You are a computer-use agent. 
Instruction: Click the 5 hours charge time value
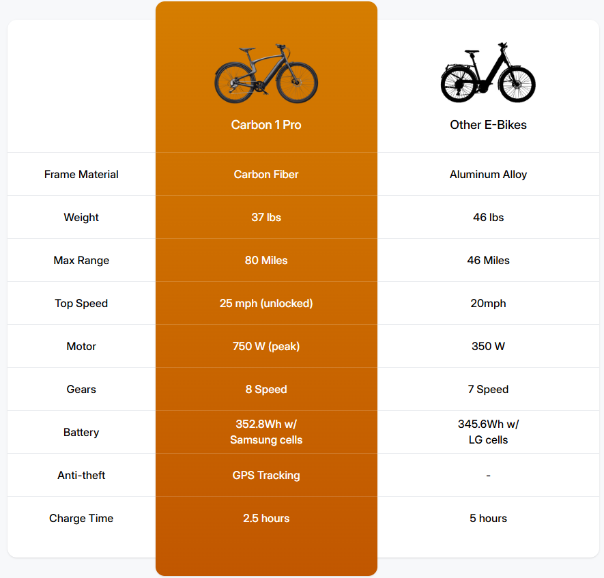tap(488, 519)
